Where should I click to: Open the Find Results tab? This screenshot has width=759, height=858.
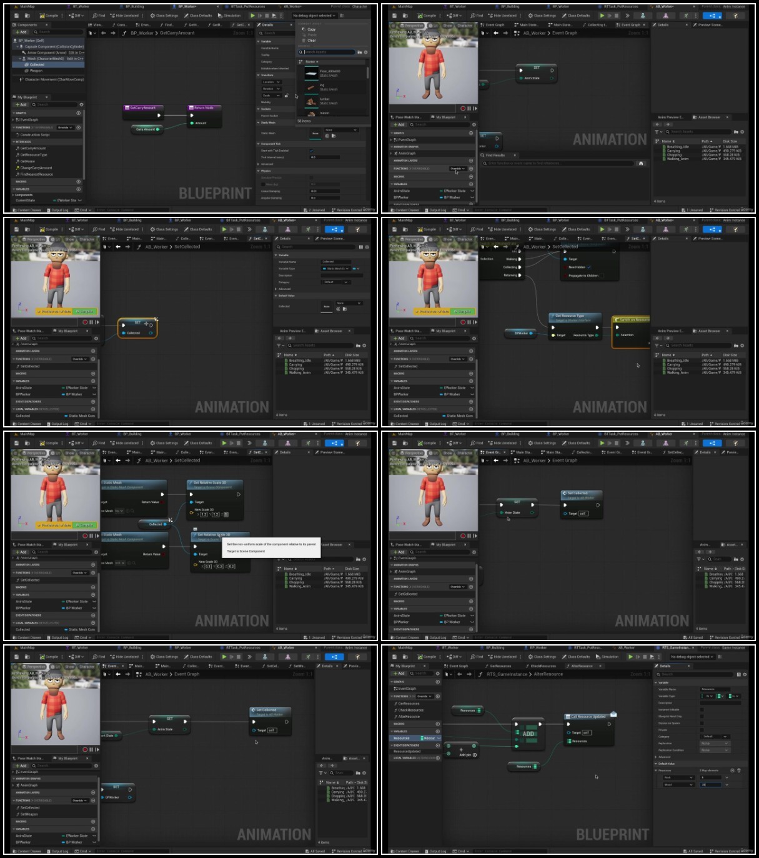pos(495,155)
